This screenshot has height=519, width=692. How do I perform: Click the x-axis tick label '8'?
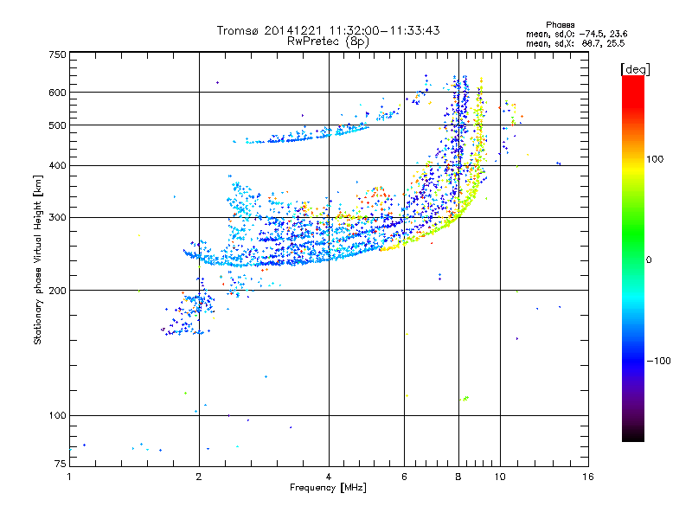[458, 477]
